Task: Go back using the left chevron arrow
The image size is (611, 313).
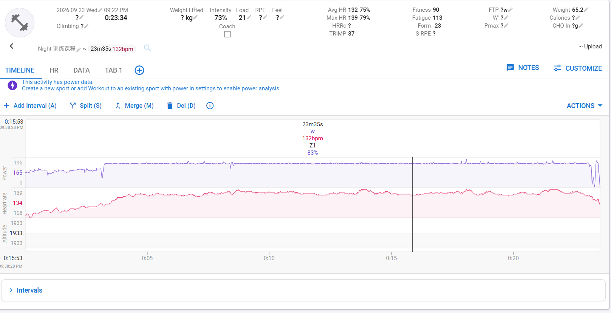Action: click(12, 46)
